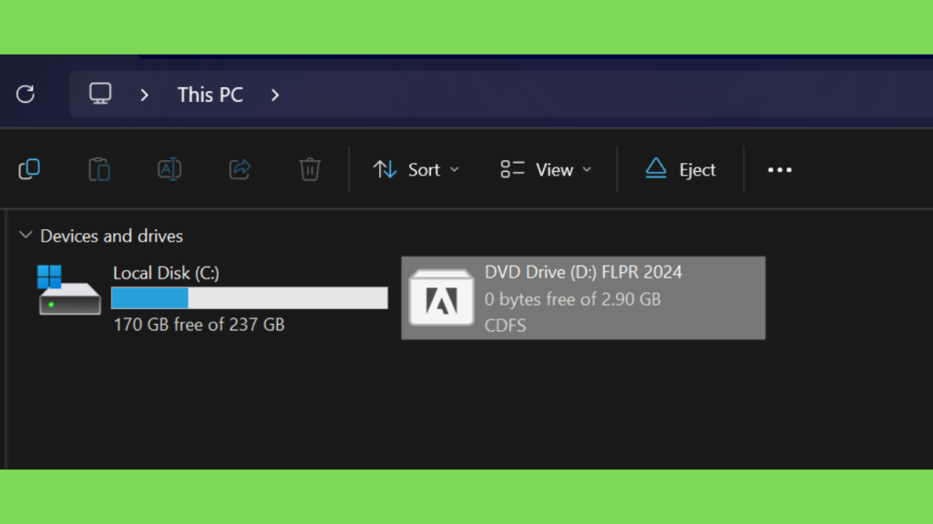Viewport: 933px width, 524px height.
Task: Click the Share toolbar icon
Action: (240, 169)
